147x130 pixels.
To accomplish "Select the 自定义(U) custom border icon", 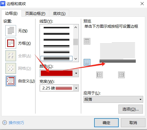I will pos(11,81).
